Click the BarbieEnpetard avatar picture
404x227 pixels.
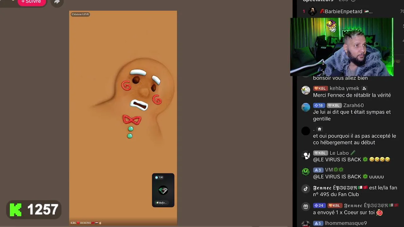[312, 11]
